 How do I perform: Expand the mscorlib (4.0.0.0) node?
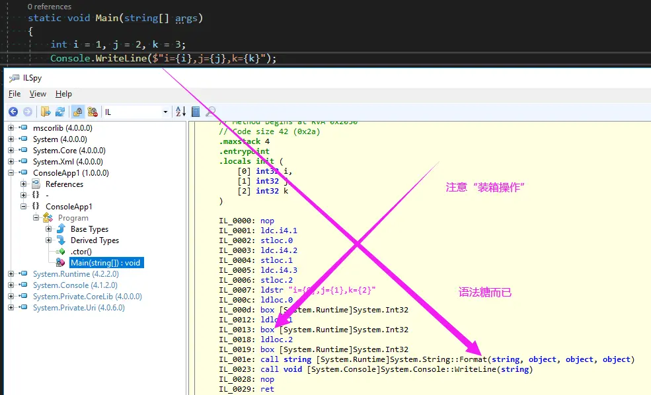pyautogui.click(x=11, y=127)
